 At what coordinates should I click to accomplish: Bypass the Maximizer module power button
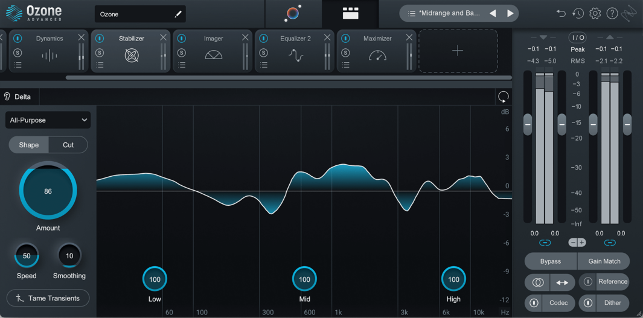point(345,39)
